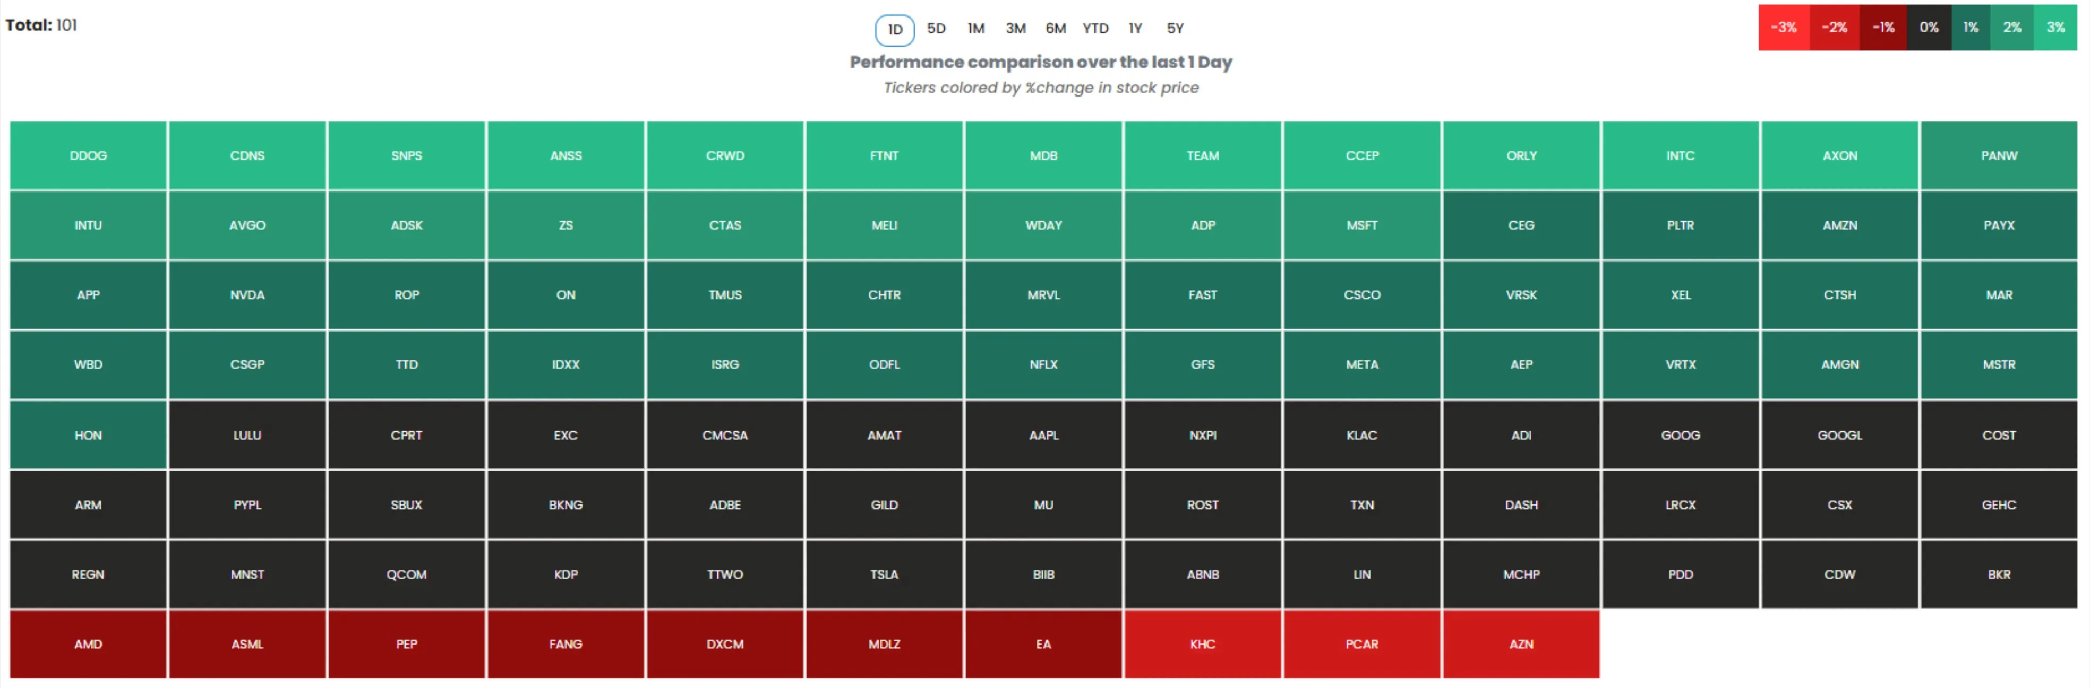Open the AMZN ticker tile

tap(1840, 225)
